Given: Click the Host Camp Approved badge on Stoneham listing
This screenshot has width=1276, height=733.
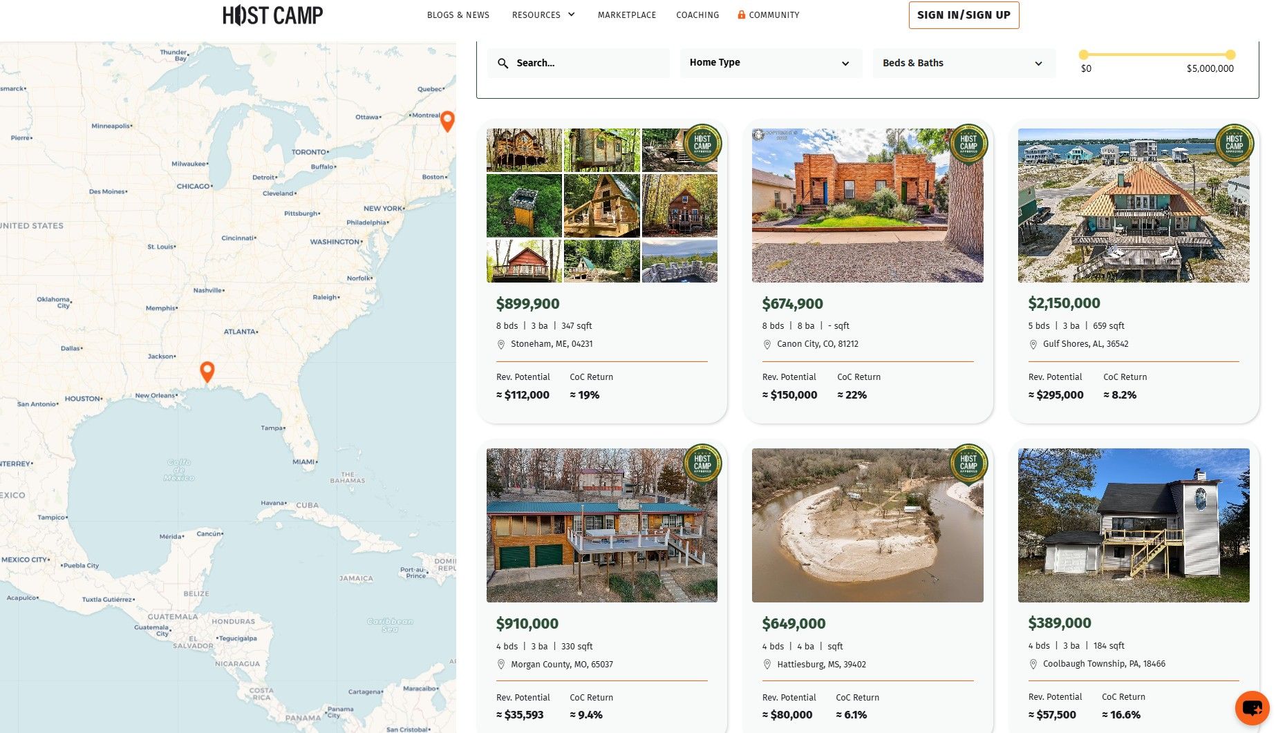Looking at the screenshot, I should point(702,143).
